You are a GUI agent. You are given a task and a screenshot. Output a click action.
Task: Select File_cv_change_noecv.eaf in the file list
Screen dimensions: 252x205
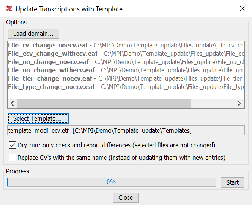pyautogui.click(x=47, y=45)
